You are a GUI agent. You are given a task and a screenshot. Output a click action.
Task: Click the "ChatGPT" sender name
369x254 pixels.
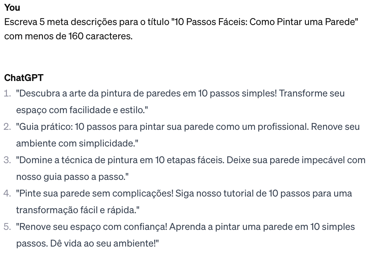(24, 78)
